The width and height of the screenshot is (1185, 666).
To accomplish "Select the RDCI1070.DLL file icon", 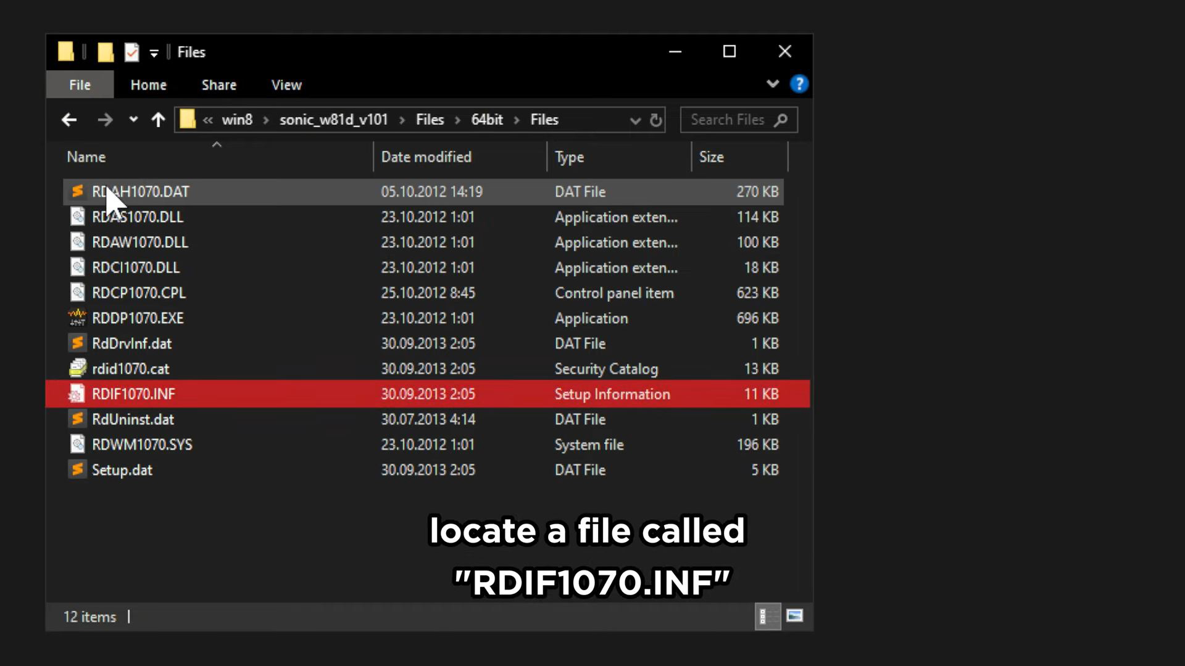I will 77,268.
